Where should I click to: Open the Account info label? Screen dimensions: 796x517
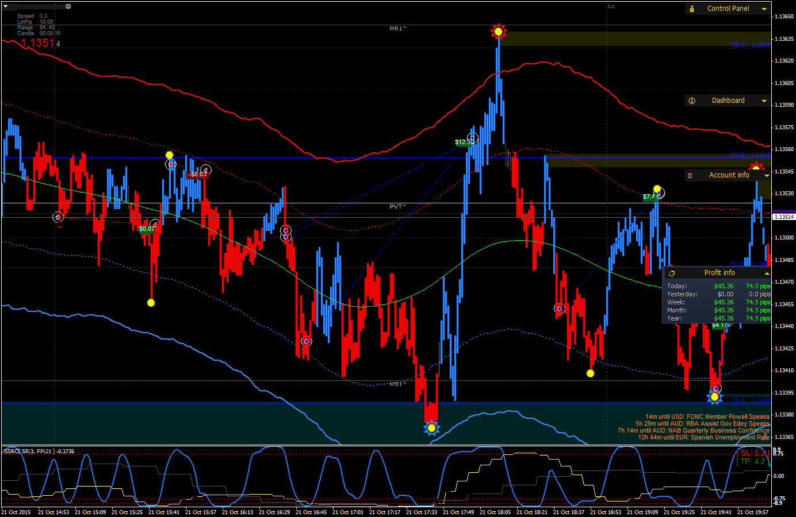click(729, 175)
